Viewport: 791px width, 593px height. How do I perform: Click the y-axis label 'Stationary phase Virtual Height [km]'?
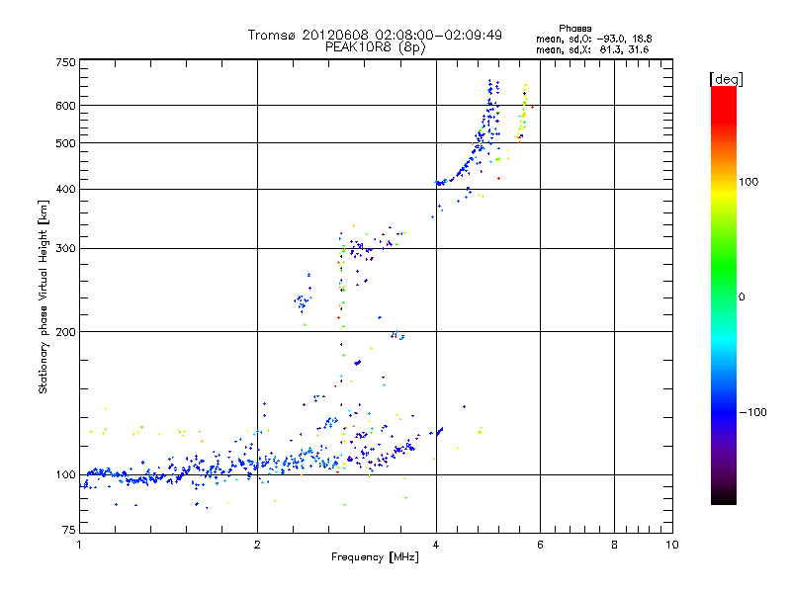coord(43,296)
